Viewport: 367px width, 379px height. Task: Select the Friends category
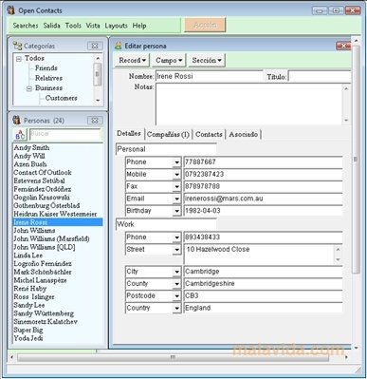tap(46, 68)
